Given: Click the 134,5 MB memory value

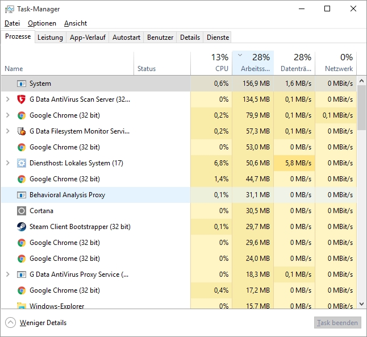Looking at the screenshot, I should 256,99.
